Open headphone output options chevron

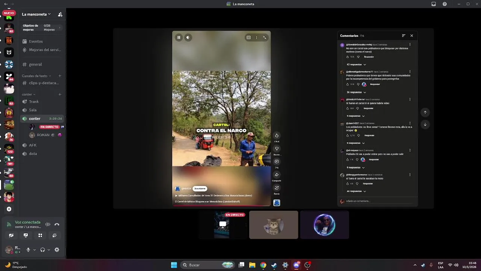pyautogui.click(x=48, y=250)
